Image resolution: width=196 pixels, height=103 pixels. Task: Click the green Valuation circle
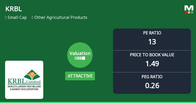[x=80, y=55]
